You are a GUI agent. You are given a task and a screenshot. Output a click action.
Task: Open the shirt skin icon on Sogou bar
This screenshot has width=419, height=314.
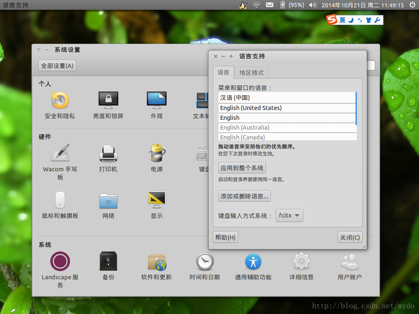[369, 20]
